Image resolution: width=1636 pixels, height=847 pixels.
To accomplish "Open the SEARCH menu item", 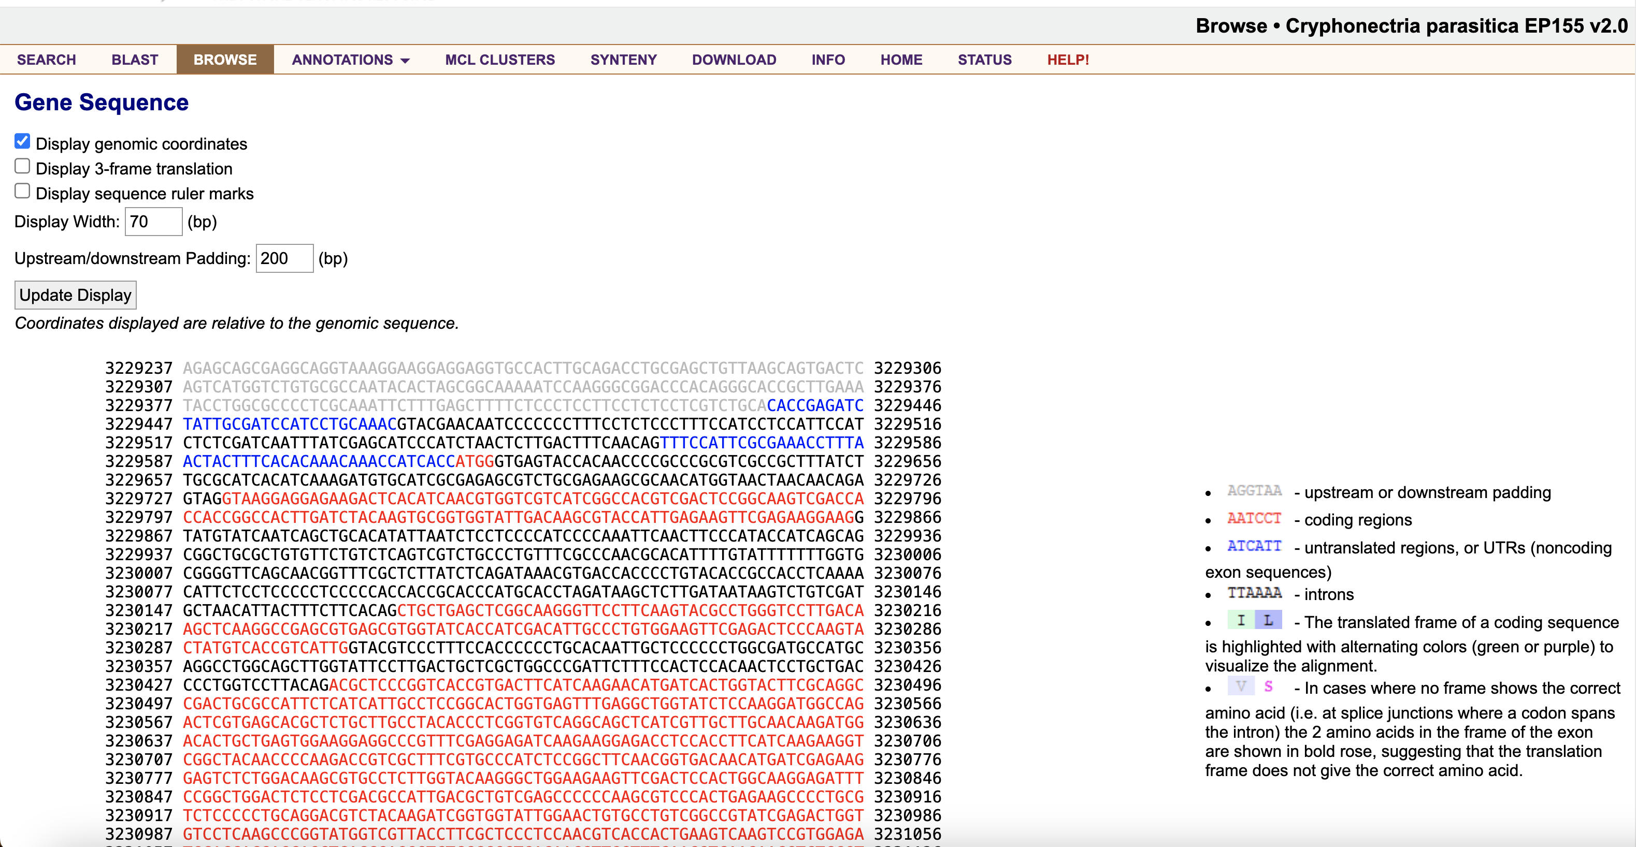I will click(46, 60).
